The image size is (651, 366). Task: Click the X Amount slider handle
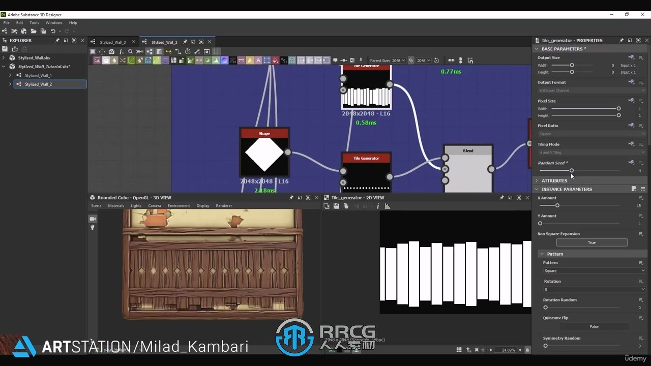557,205
